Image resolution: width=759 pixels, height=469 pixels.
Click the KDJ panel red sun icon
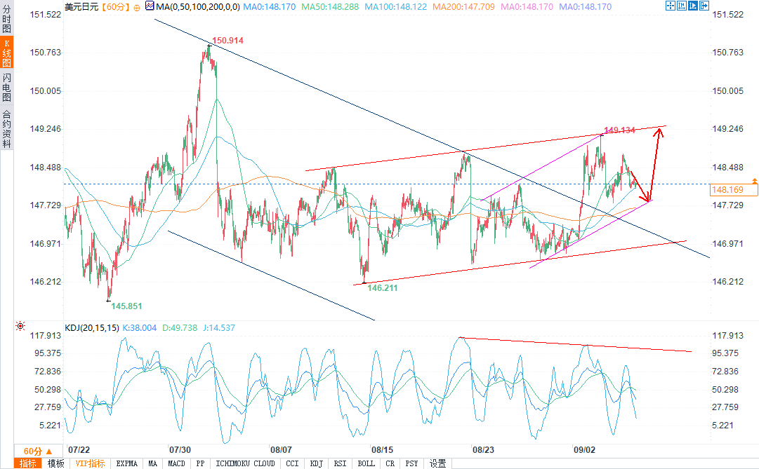point(20,326)
